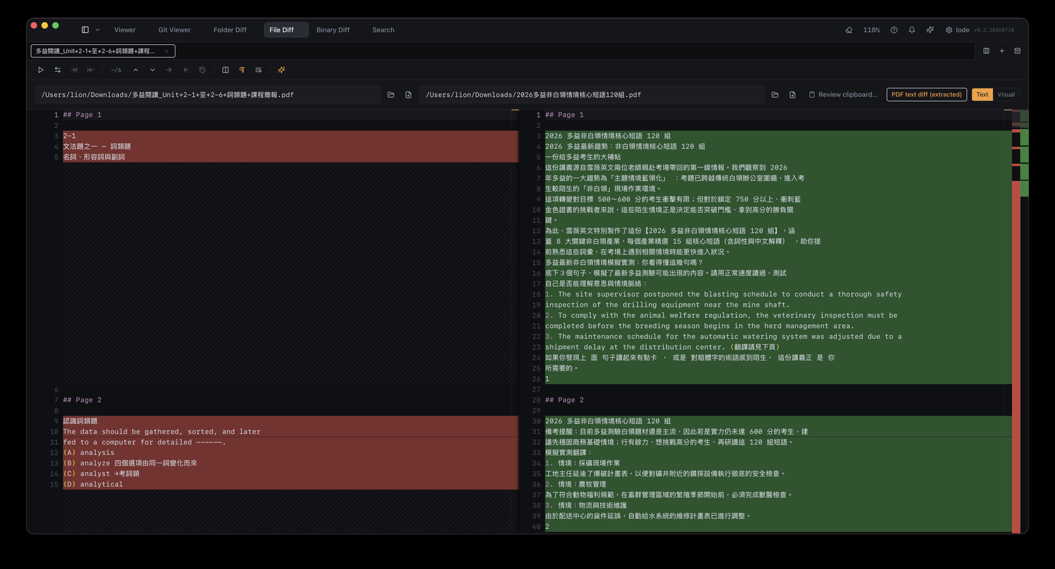Screen dimensions: 1055x569
Task: Toggle word wrap in diff
Action: click(x=258, y=70)
